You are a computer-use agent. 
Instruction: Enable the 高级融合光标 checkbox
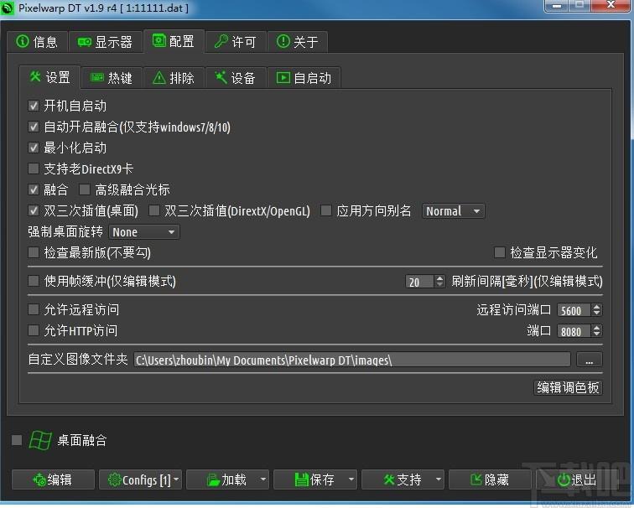pos(85,190)
